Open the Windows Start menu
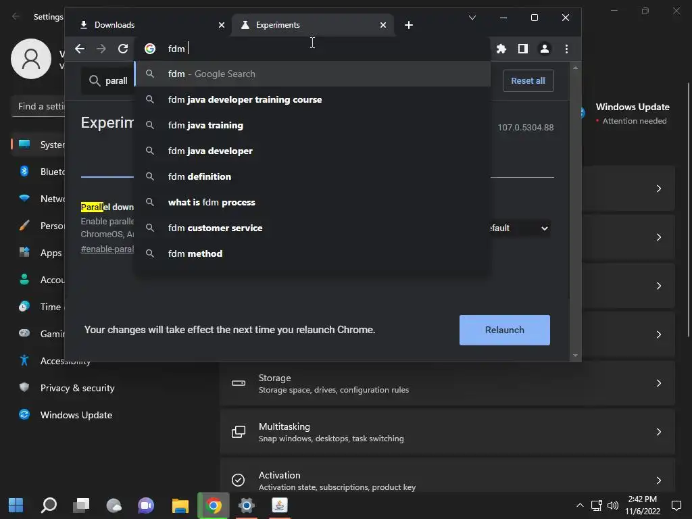The width and height of the screenshot is (692, 519). [16, 505]
